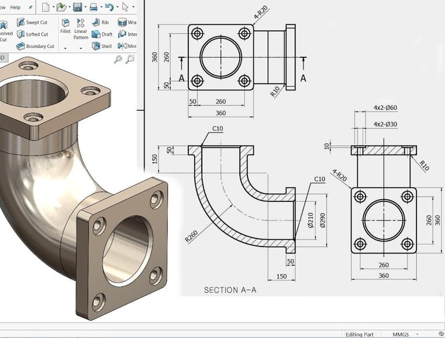The image size is (445, 338).
Task: Click the 4x2-Ø30 hole callout
Action: [x=385, y=124]
